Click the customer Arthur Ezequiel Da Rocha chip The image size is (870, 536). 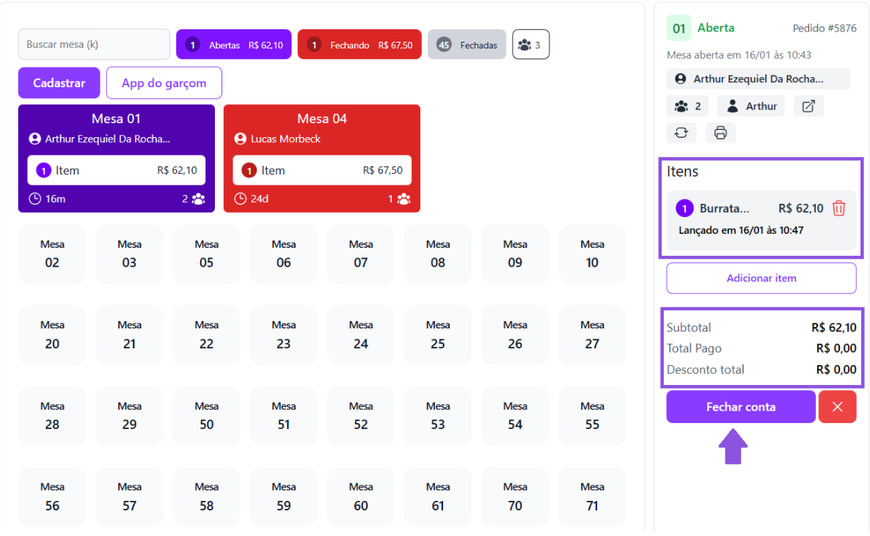pos(758,79)
